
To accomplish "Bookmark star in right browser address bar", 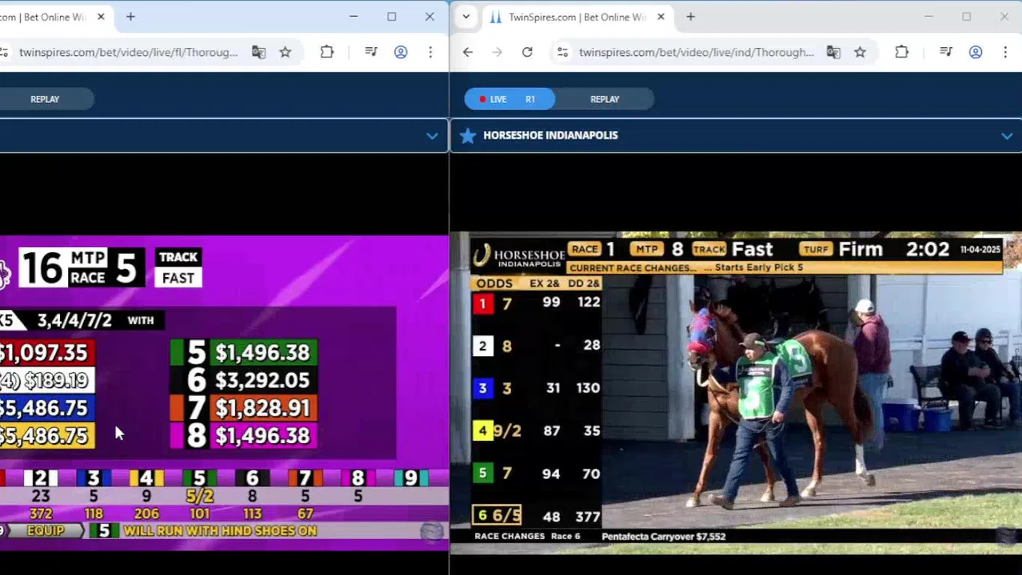I will 860,52.
